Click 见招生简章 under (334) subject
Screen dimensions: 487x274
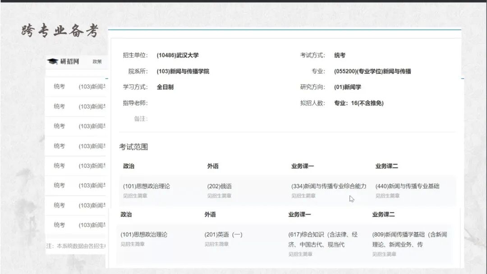pos(303,196)
